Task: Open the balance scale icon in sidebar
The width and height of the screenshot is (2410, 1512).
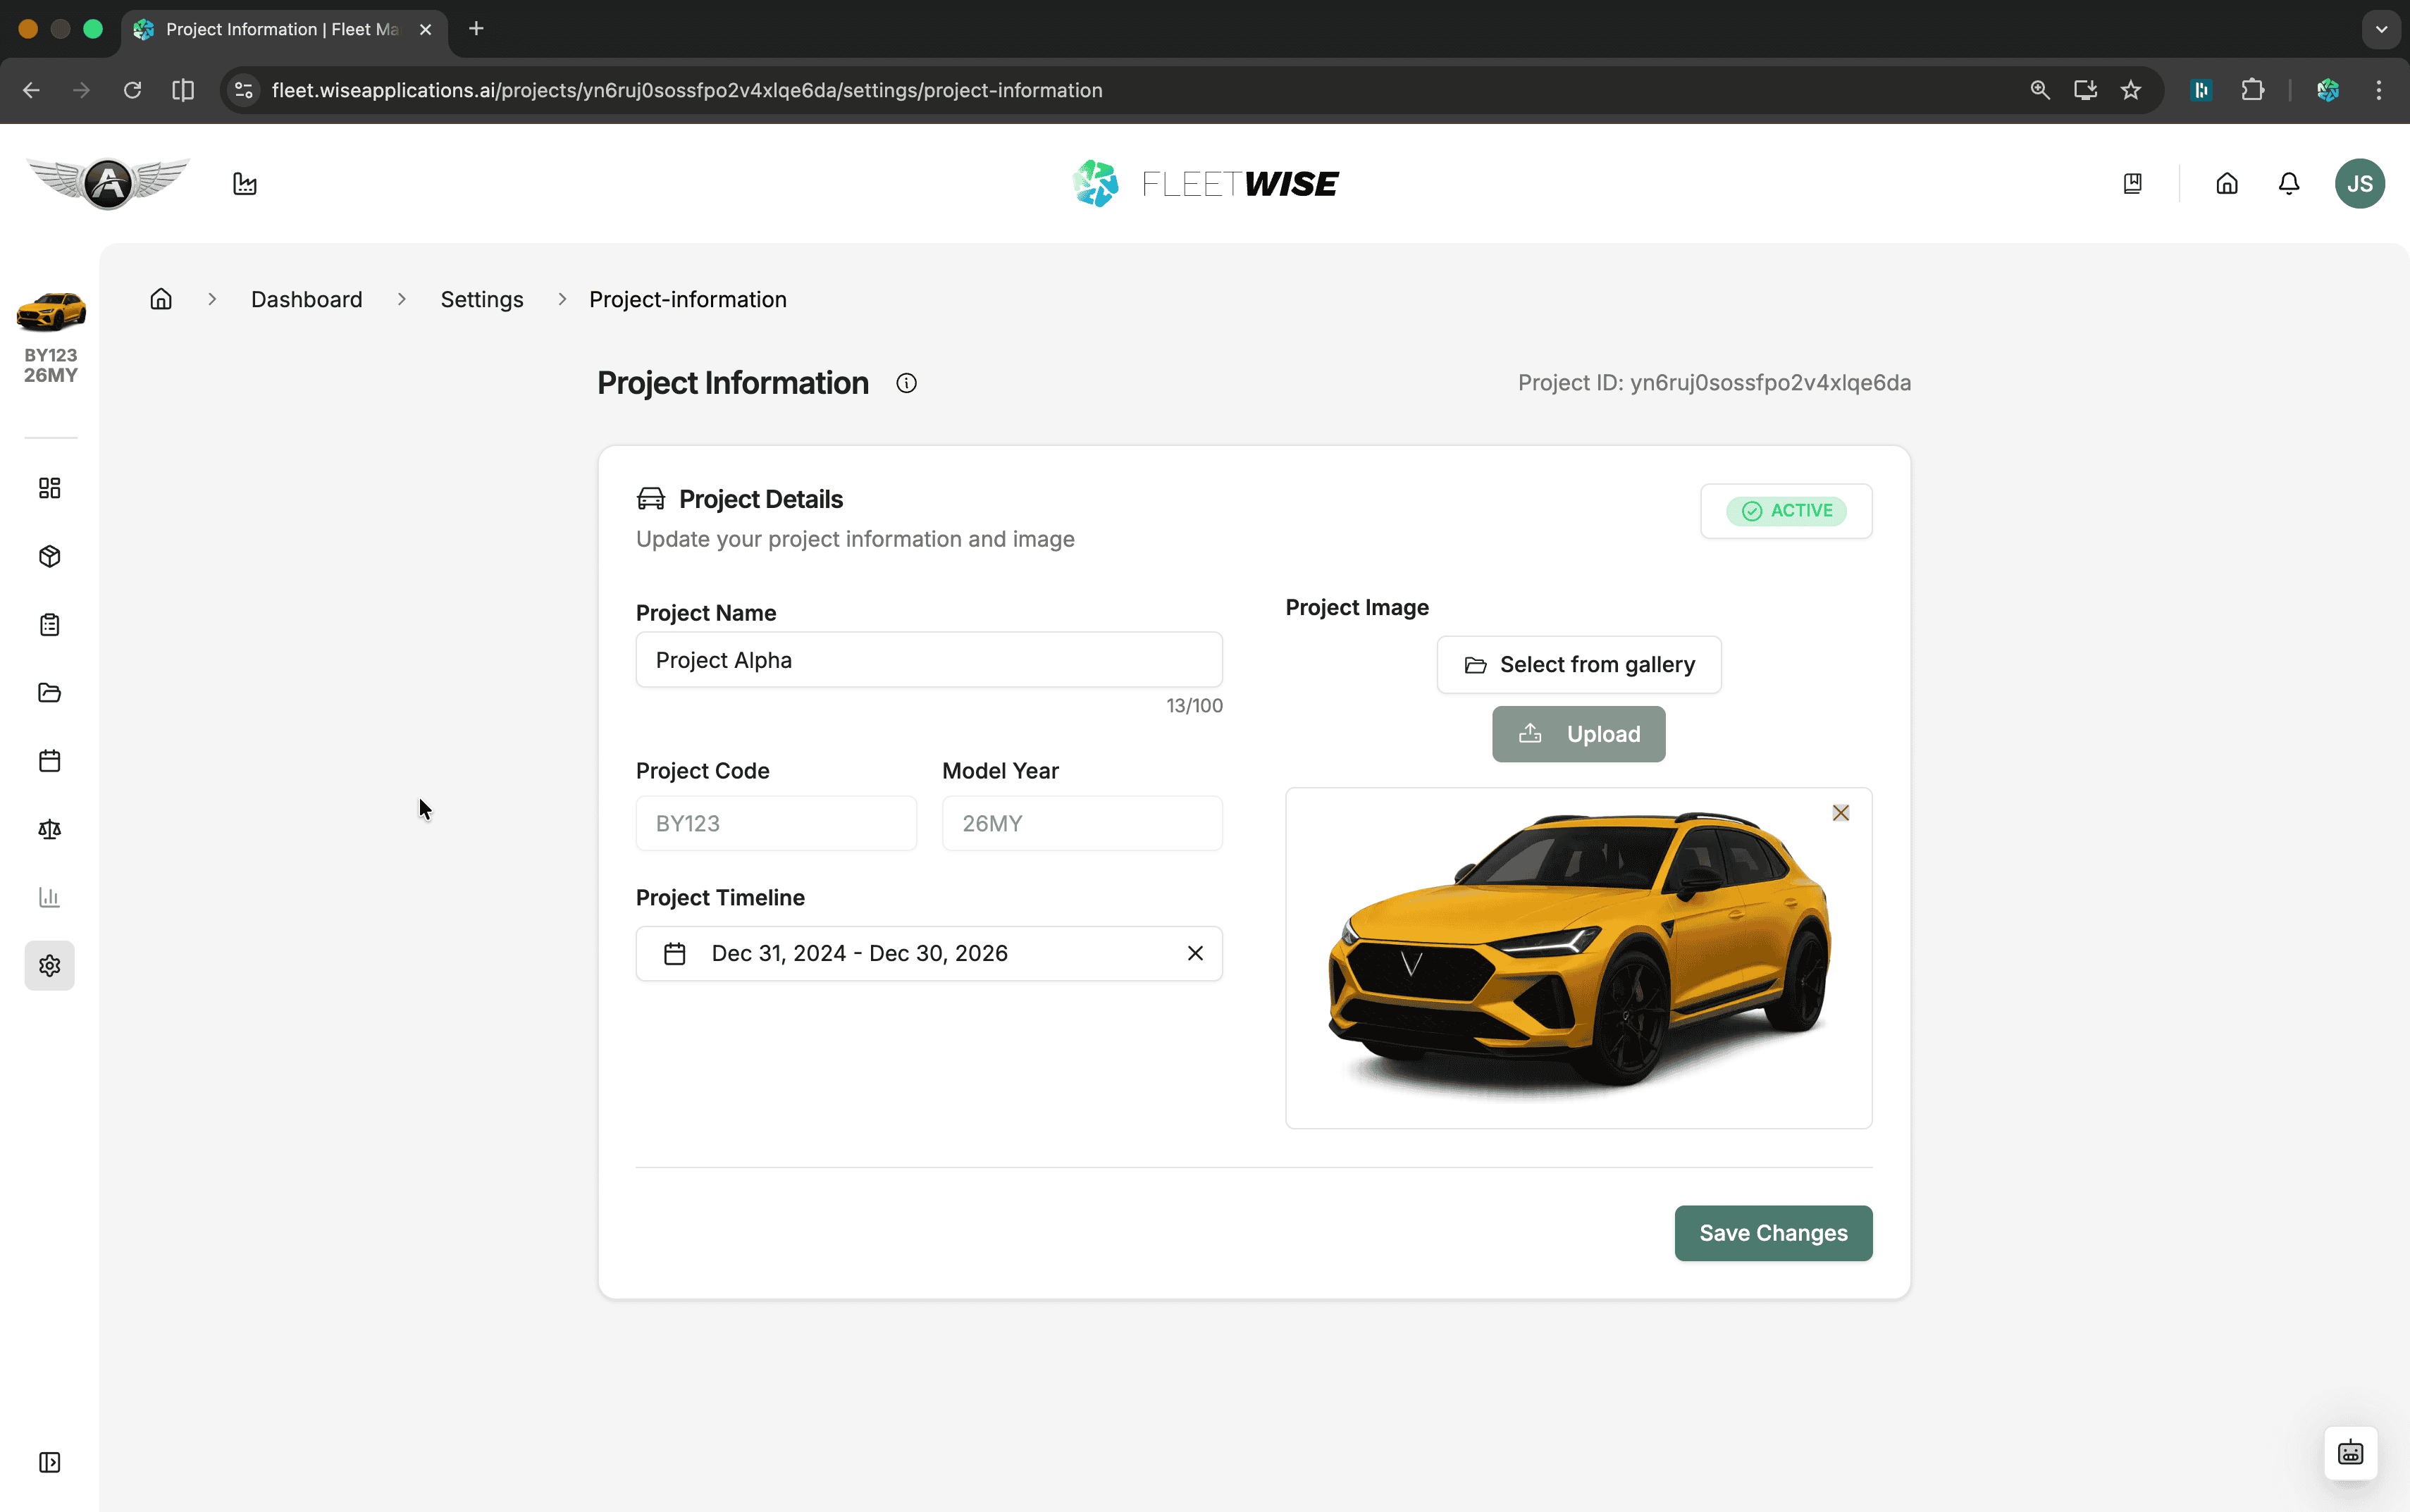Action: click(50, 829)
